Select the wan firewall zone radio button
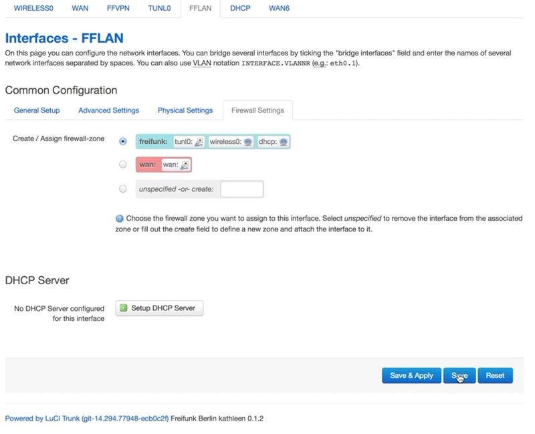Image resolution: width=535 pixels, height=434 pixels. pyautogui.click(x=122, y=165)
